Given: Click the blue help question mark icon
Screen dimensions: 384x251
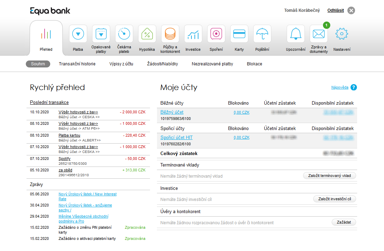Looking at the screenshot, I should (354, 87).
